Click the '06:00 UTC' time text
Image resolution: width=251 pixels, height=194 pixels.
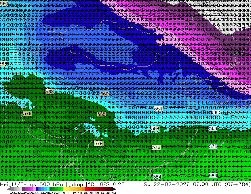pos(207,184)
